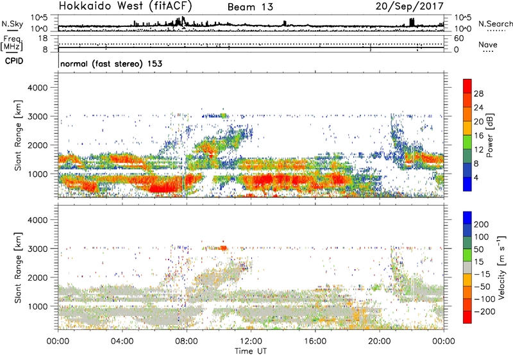This screenshot has width=513, height=355.
Task: Click the '04:00' time tick label
Action: pos(122,342)
